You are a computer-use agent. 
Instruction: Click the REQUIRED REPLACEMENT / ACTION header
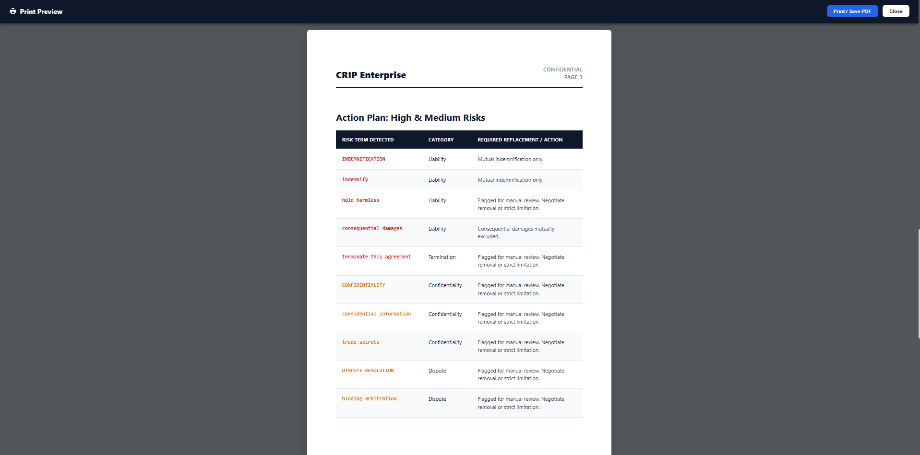520,140
